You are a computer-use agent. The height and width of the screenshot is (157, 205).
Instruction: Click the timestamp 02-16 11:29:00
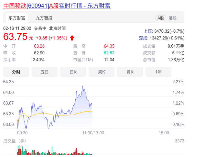(x=17, y=28)
